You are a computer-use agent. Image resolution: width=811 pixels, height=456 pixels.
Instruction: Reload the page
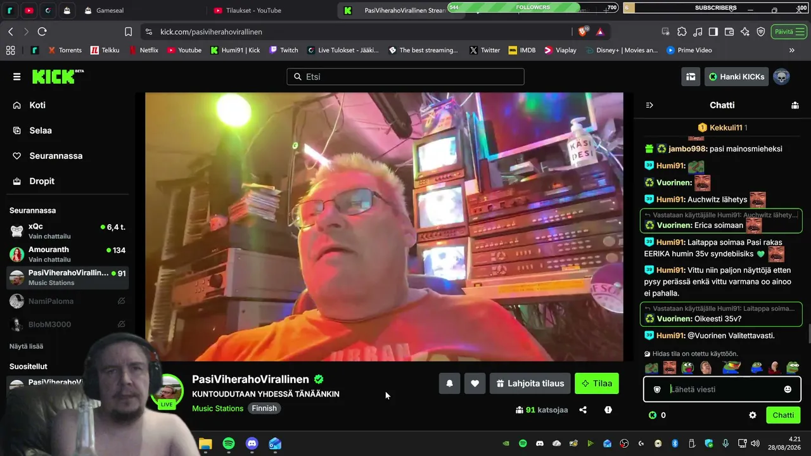point(42,32)
